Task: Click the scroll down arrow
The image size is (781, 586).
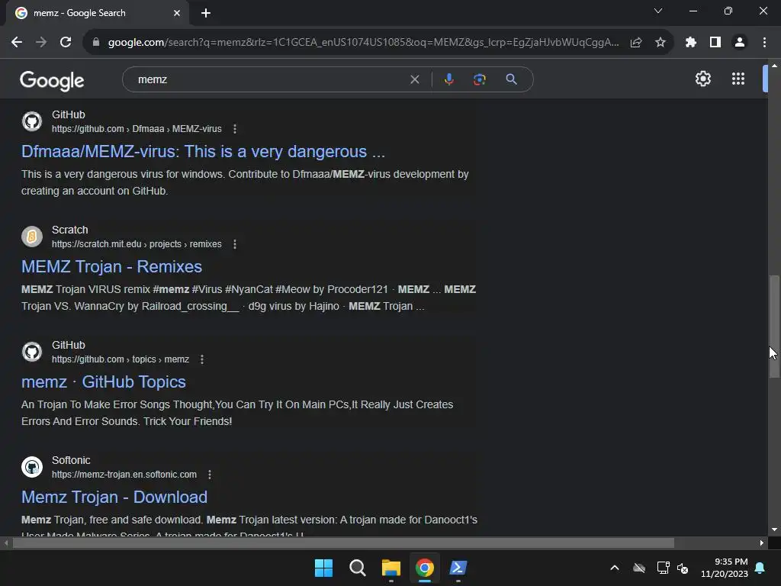Action: pos(774,530)
